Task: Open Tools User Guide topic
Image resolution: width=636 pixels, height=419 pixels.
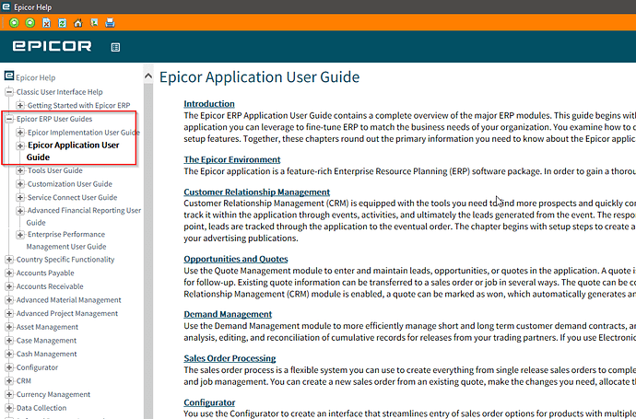Action: pos(54,170)
